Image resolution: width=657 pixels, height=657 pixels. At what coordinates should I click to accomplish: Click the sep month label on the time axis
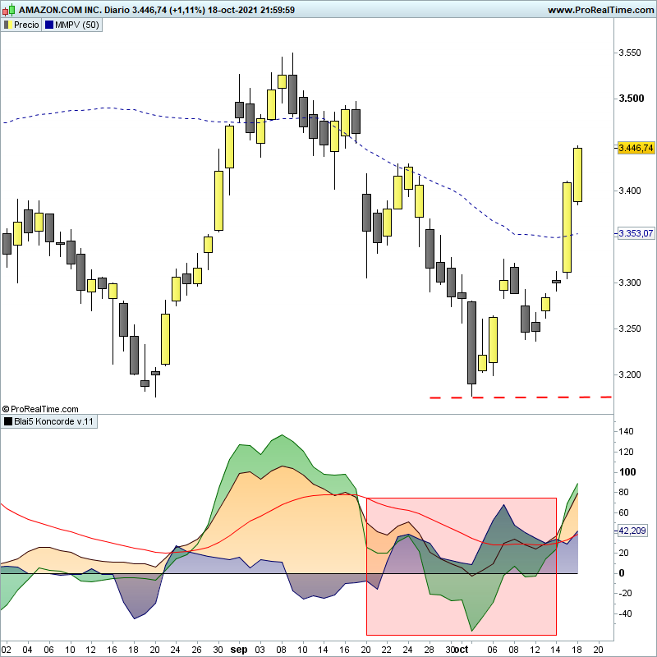click(239, 650)
